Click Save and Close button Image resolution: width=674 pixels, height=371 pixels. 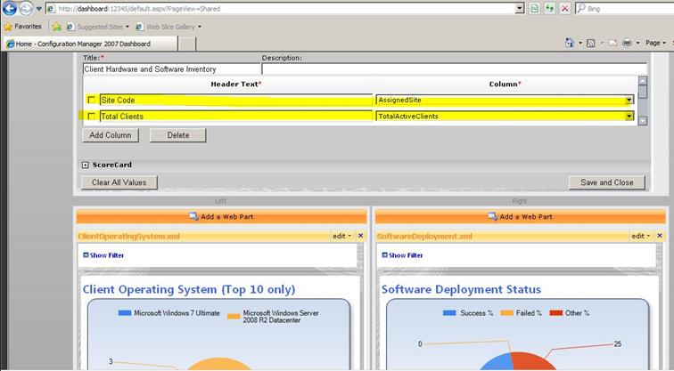pos(607,182)
